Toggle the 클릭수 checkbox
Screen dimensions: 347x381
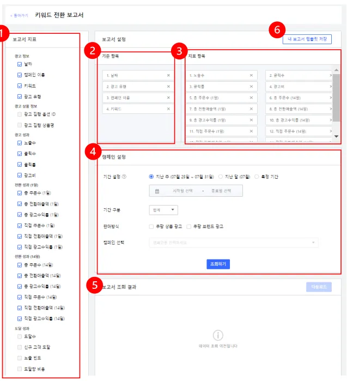20,154
